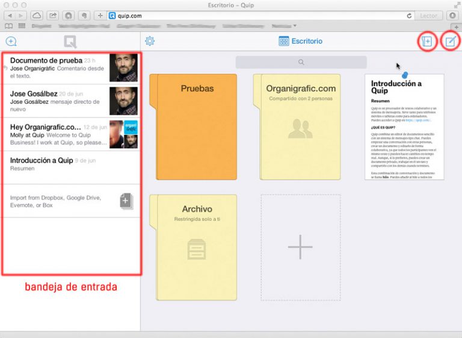Viewport: 462px width, 338px height.
Task: Click Import from Dropbox, Google Drive text
Action: (56, 201)
